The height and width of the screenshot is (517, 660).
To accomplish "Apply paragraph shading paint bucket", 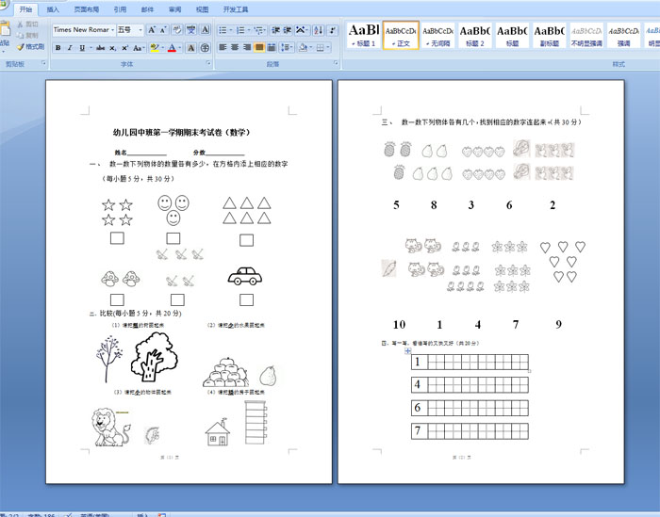I will 303,47.
